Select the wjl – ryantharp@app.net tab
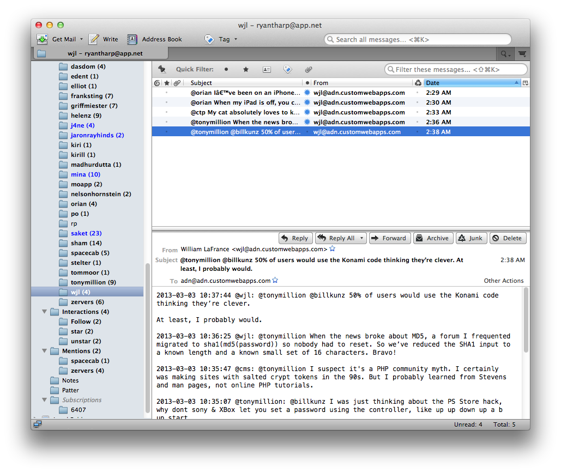This screenshot has height=473, width=561. (100, 53)
